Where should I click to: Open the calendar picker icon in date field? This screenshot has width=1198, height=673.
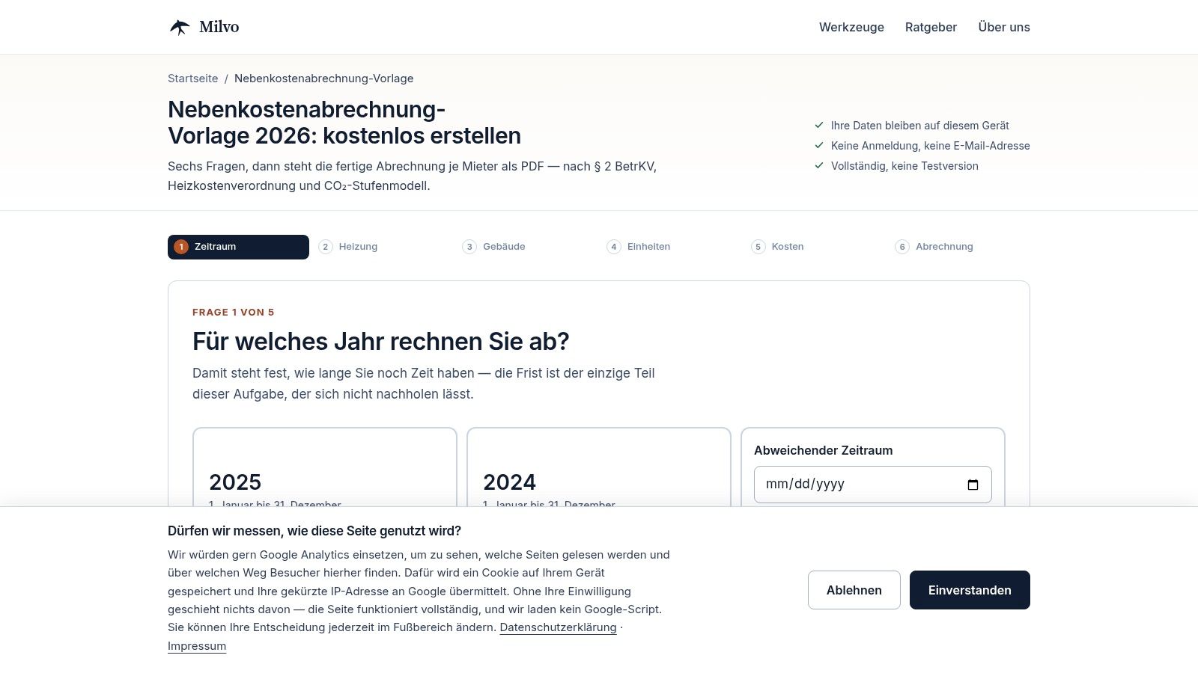tap(973, 485)
